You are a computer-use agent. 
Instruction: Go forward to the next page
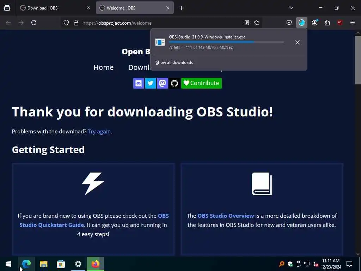21,23
